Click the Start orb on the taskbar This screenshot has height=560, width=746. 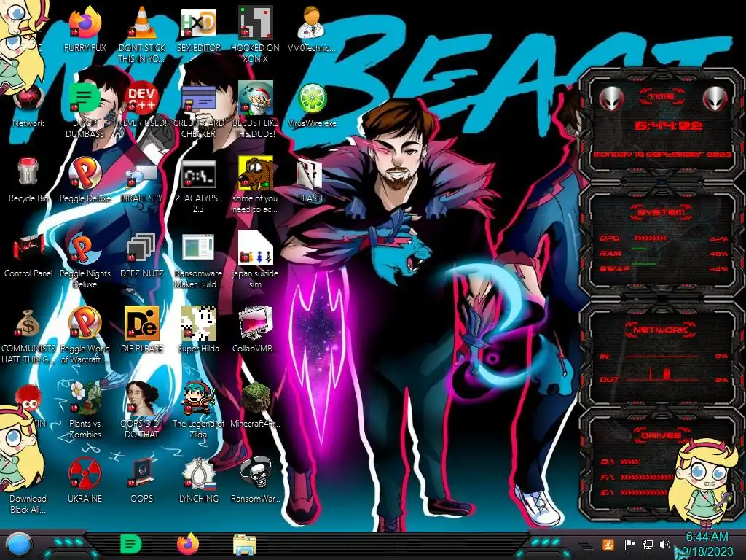pyautogui.click(x=19, y=545)
